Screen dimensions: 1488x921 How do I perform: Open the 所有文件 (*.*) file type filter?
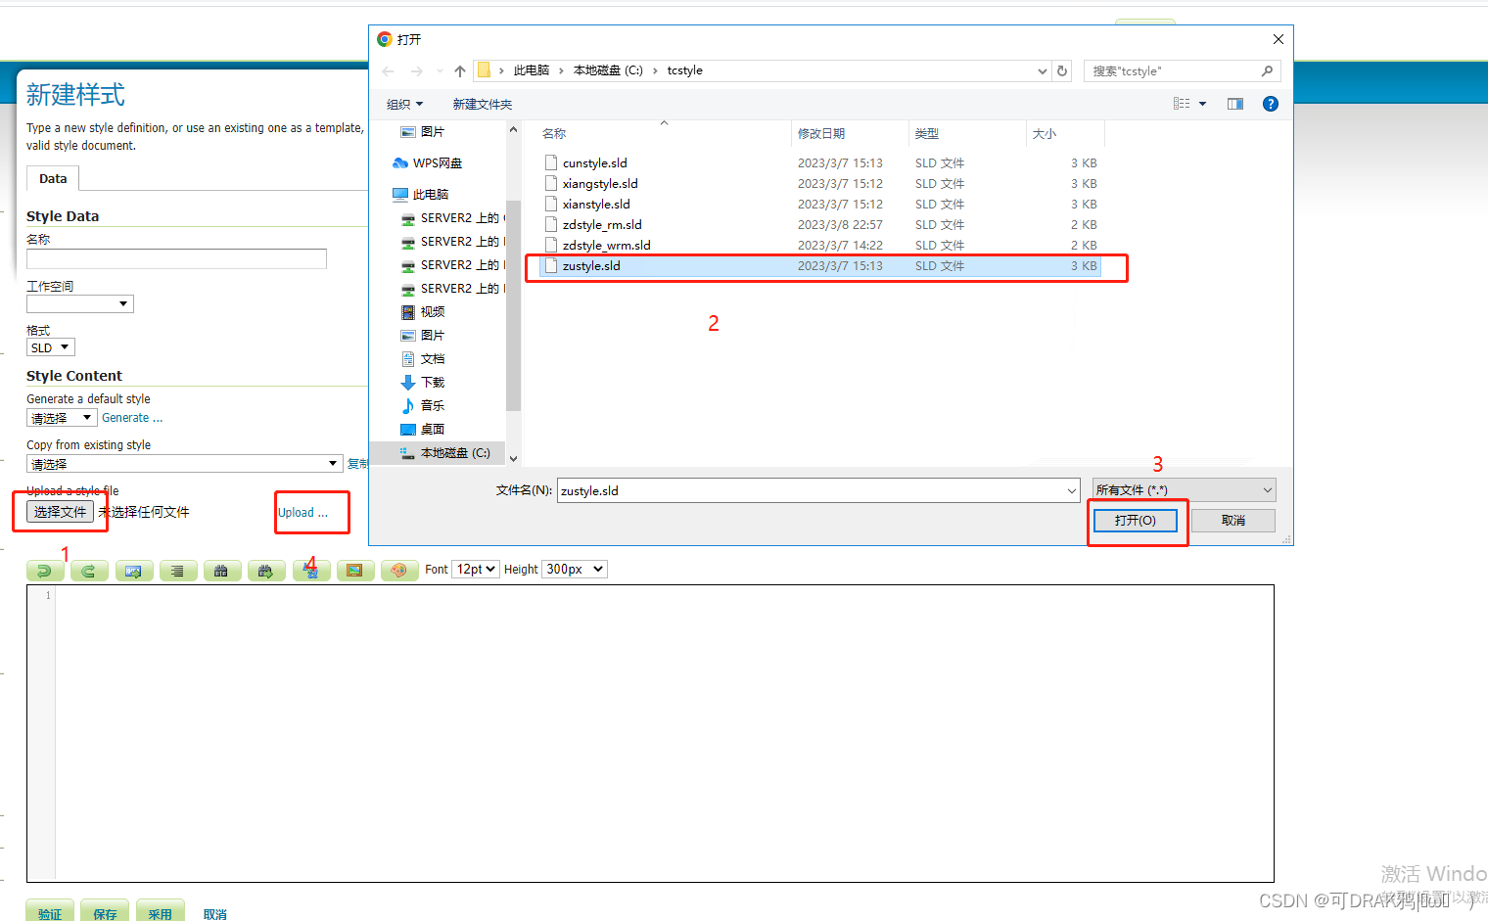point(1185,490)
